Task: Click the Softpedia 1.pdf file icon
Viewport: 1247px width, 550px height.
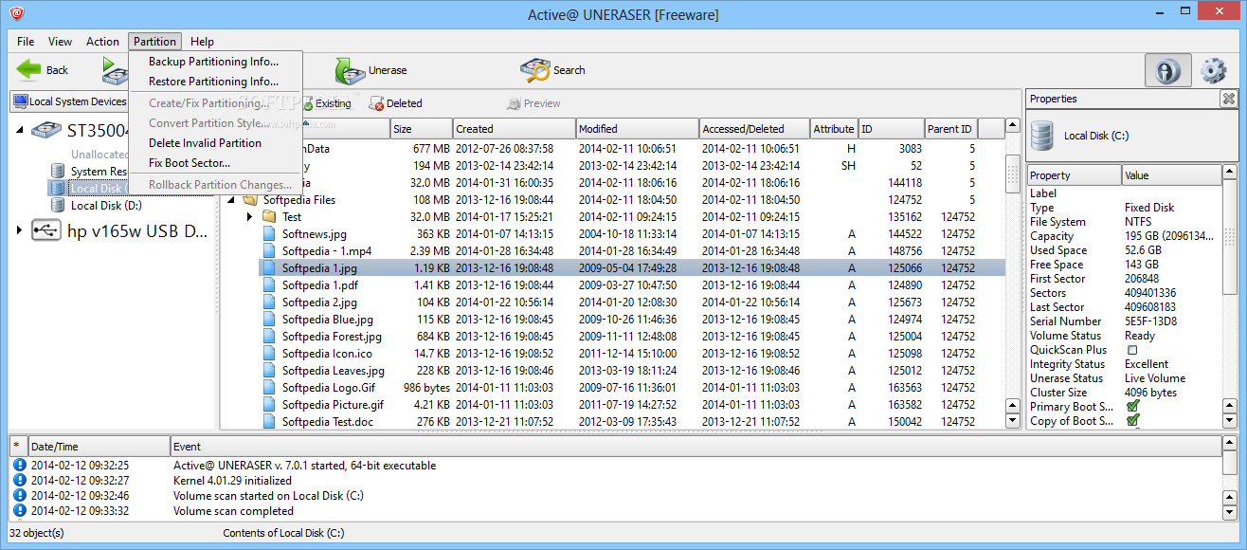Action: (269, 285)
